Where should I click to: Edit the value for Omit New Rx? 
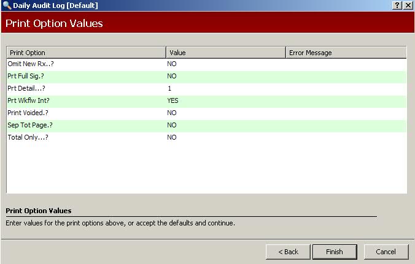[x=225, y=64]
